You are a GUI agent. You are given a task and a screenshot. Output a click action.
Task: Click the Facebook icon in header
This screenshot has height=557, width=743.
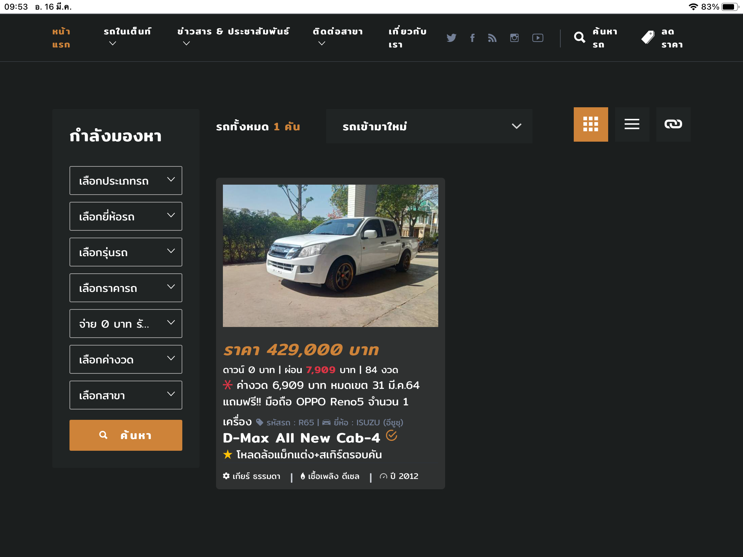[472, 38]
